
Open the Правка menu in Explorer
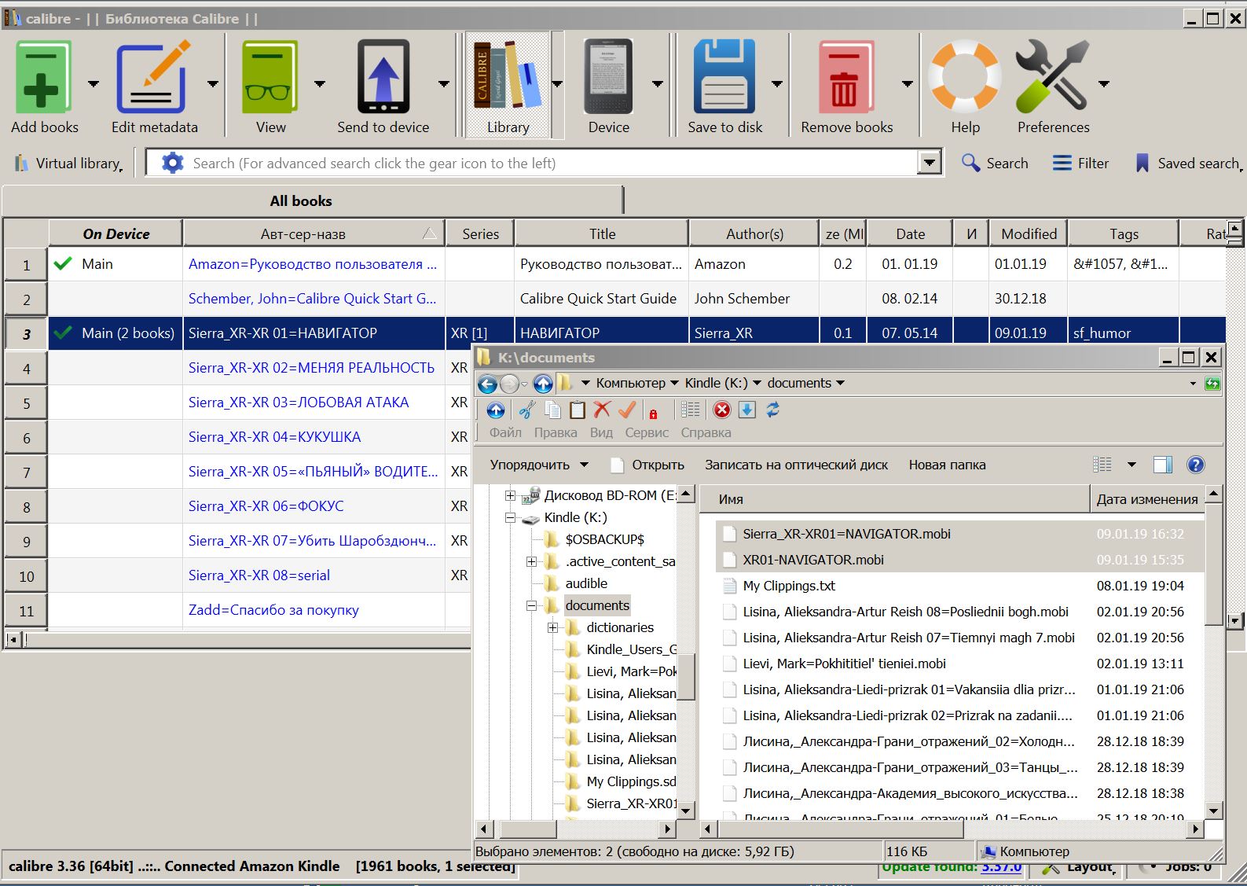pos(556,432)
